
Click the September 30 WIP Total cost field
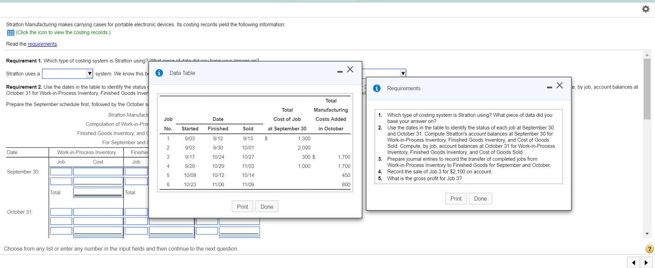click(98, 192)
